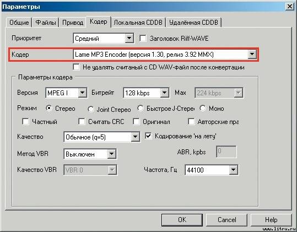The image size is (297, 232).
Task: Select the Привод tab
Action: (x=73, y=23)
